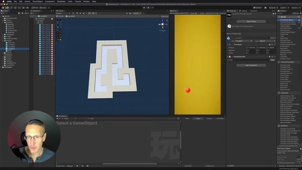The width and height of the screenshot is (302, 170).
Task: Toggle Mute Audio in Game view
Action: point(223,13)
